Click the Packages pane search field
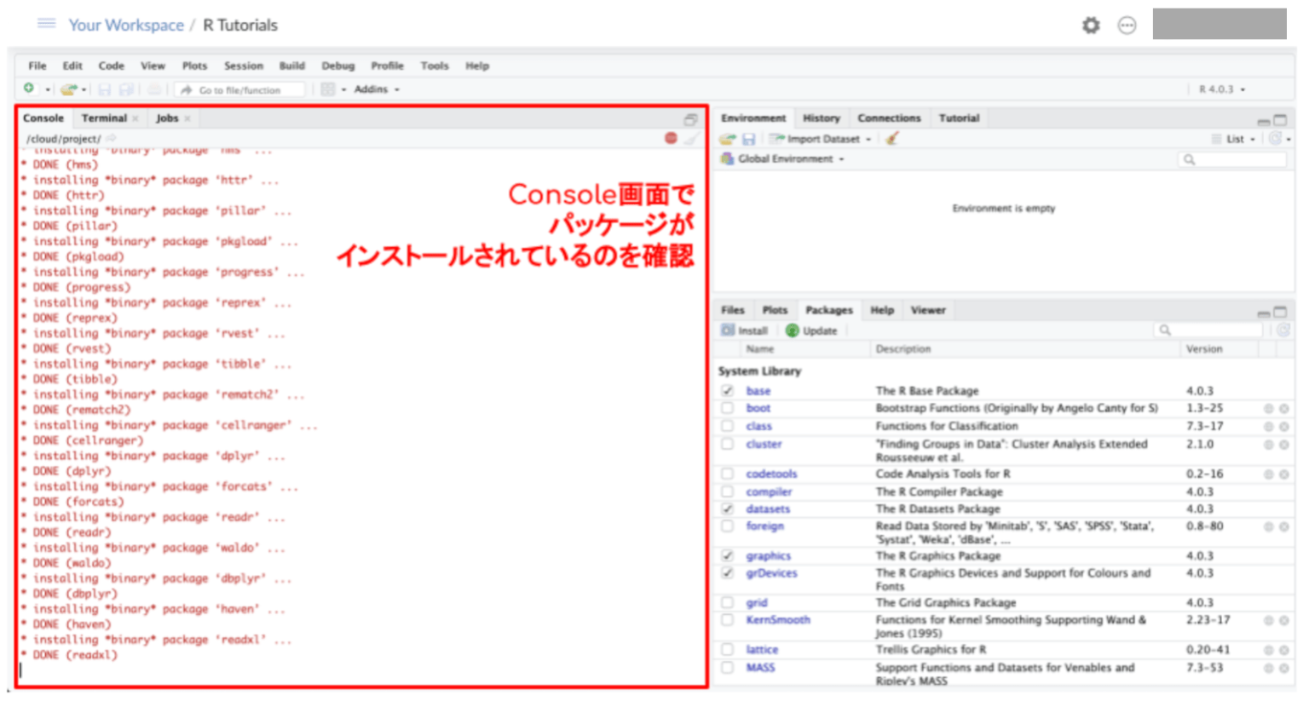Viewport: 1309px width, 701px height. pyautogui.click(x=1210, y=329)
